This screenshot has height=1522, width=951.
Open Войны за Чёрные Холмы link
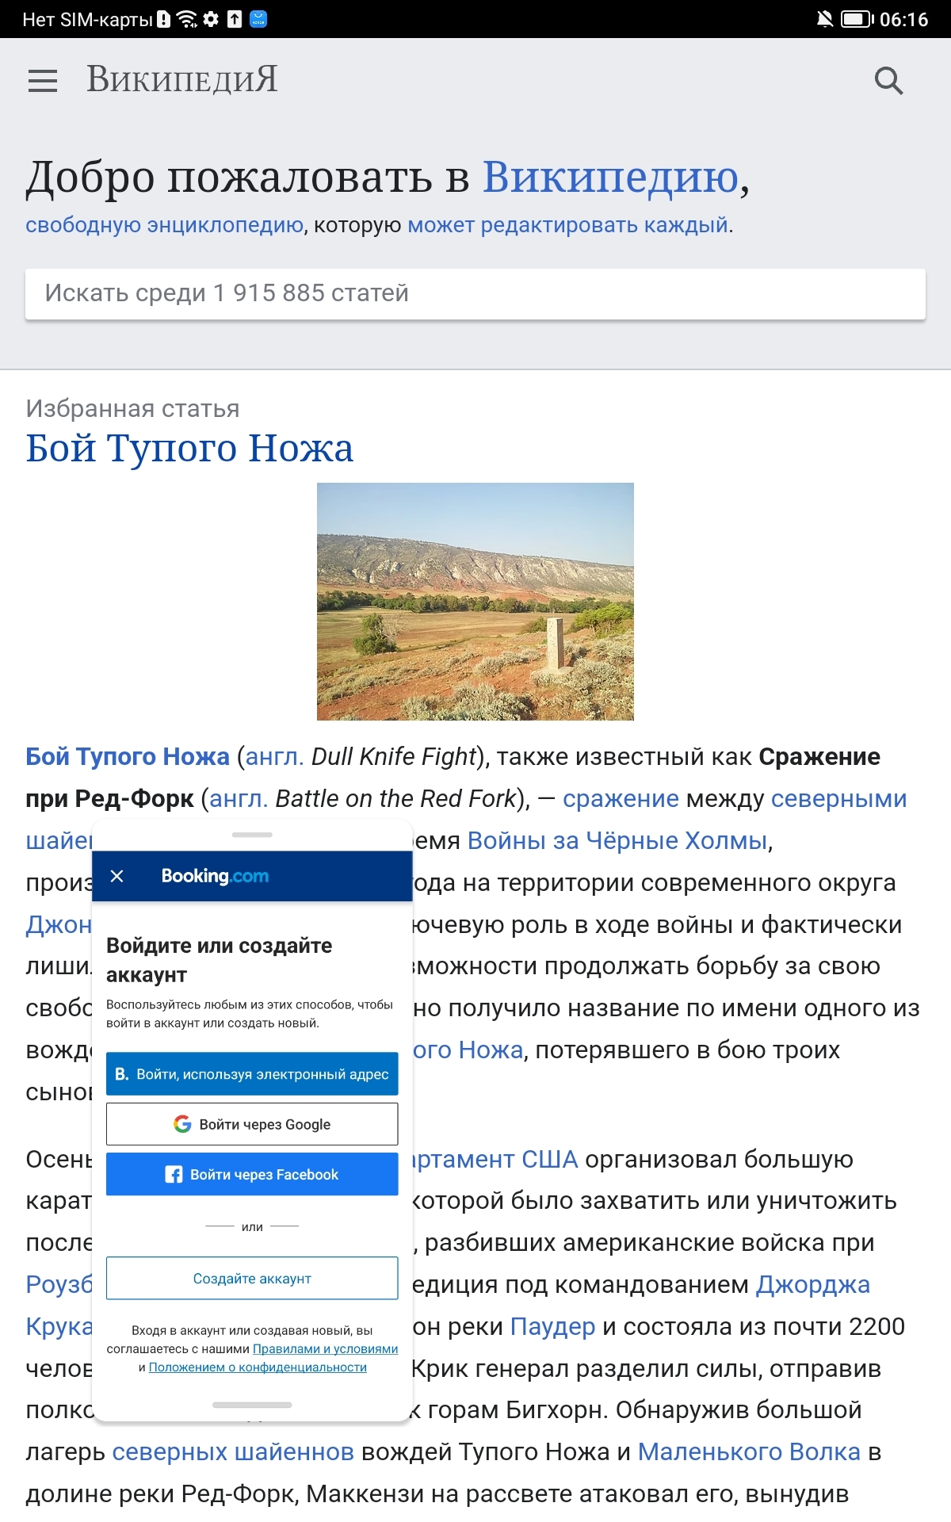[617, 840]
